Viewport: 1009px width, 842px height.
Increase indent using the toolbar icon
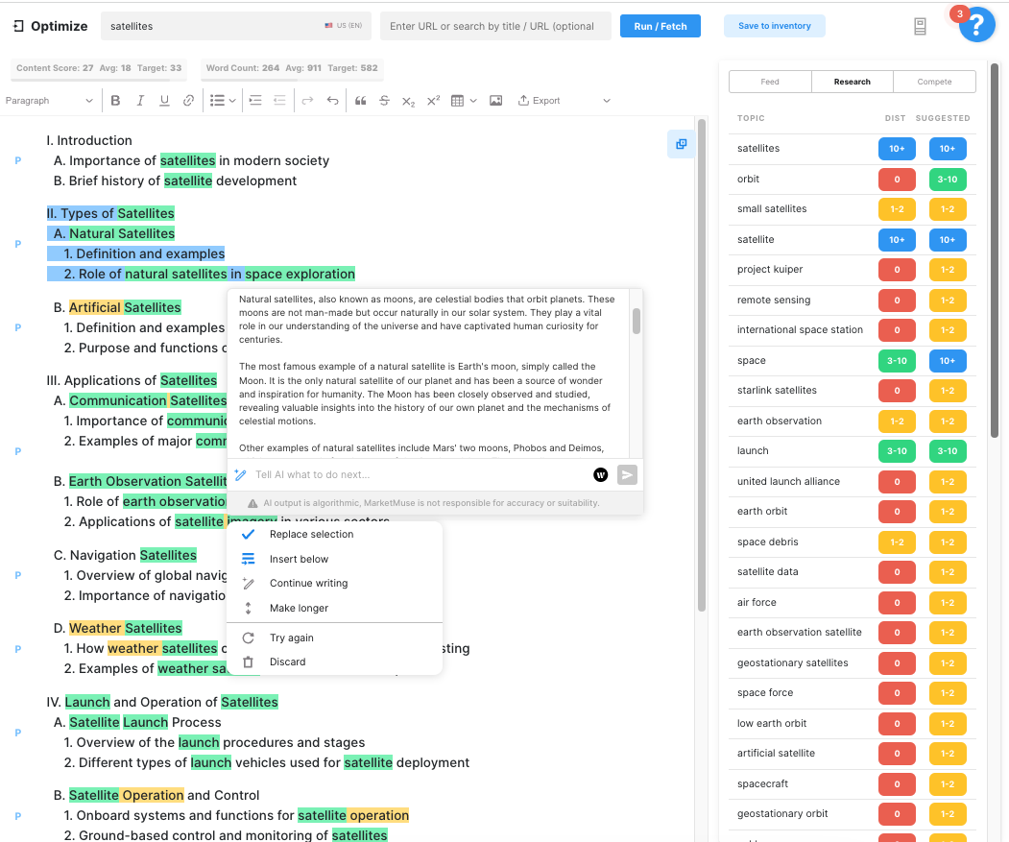click(x=255, y=101)
